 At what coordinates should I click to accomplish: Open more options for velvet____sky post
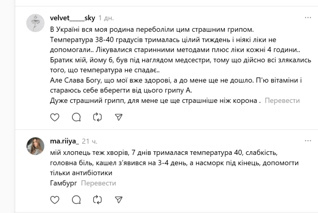308,18
